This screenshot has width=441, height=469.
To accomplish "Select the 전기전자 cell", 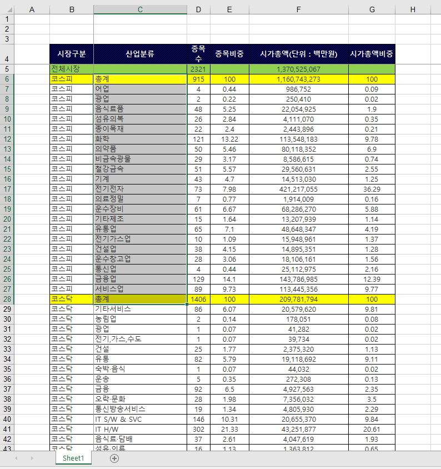I will (140, 189).
